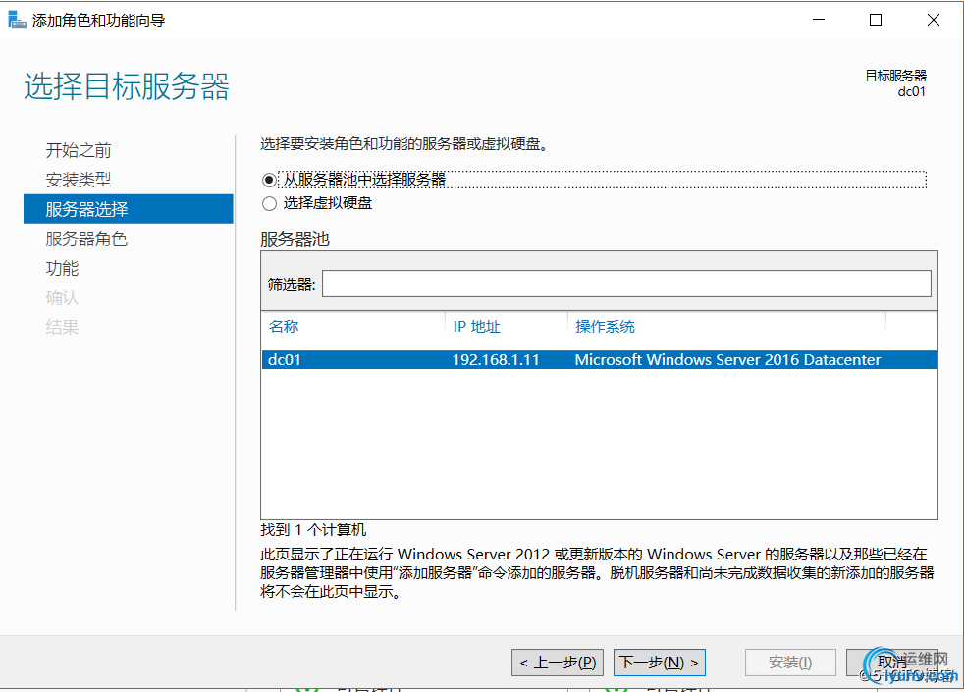Click the dc01 target server label
This screenshot has width=964, height=692.
pyautogui.click(x=911, y=92)
